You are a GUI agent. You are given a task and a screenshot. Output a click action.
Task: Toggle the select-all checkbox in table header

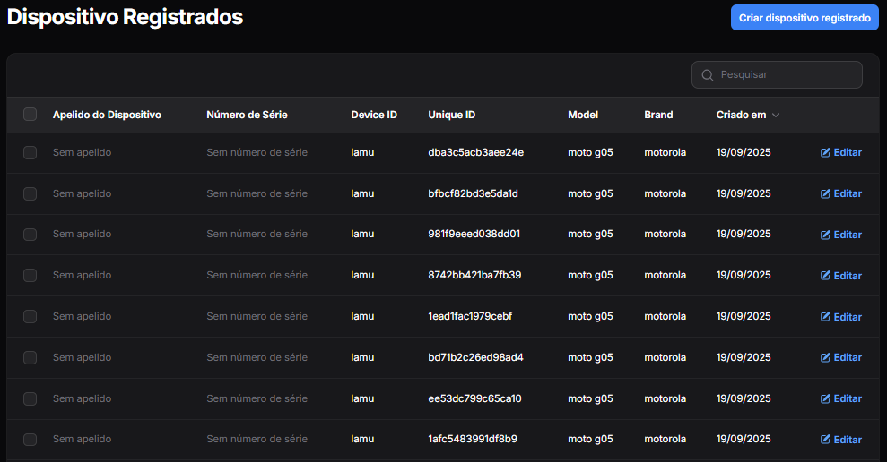(30, 115)
